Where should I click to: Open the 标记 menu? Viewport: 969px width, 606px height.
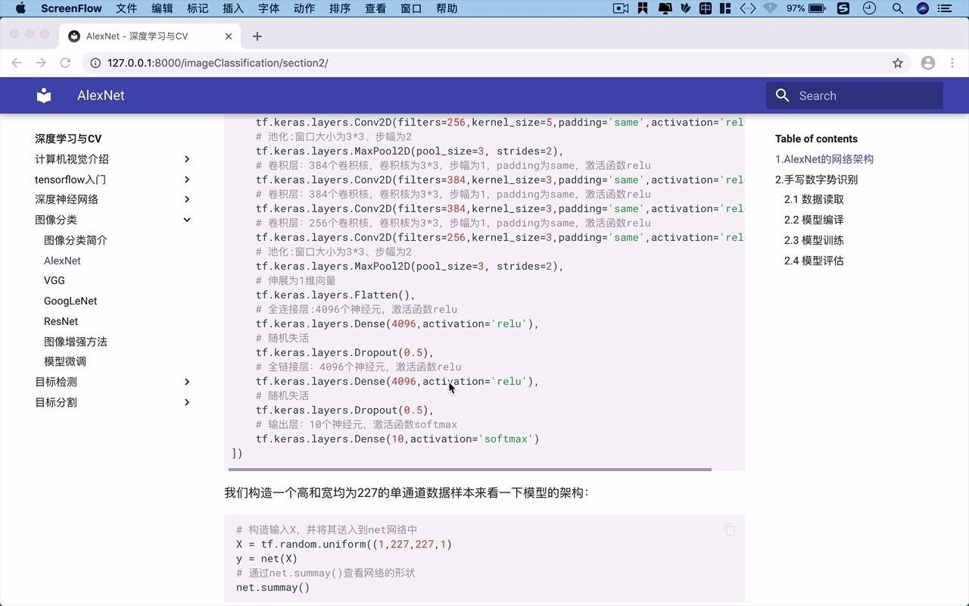198,8
